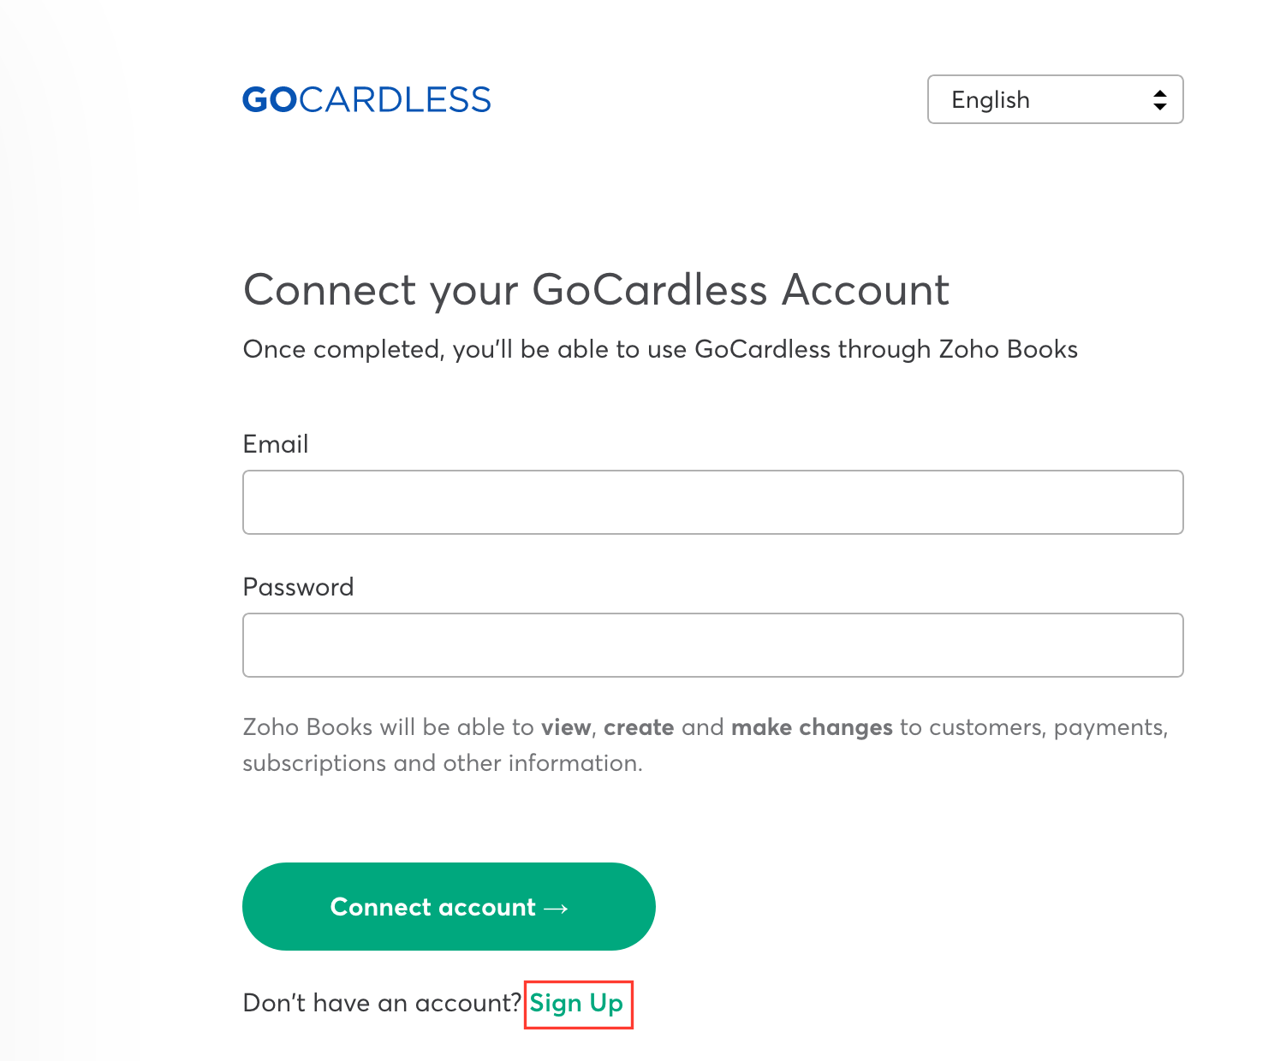
Task: Focus the Email input field
Action: coord(712,502)
